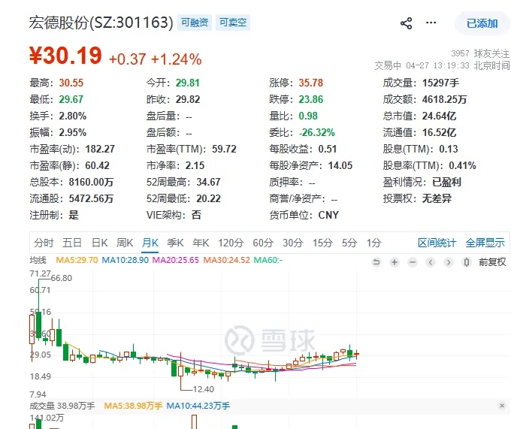The height and width of the screenshot is (429, 511).
Task: Click the MA30:24.52 moving average label
Action: click(226, 260)
